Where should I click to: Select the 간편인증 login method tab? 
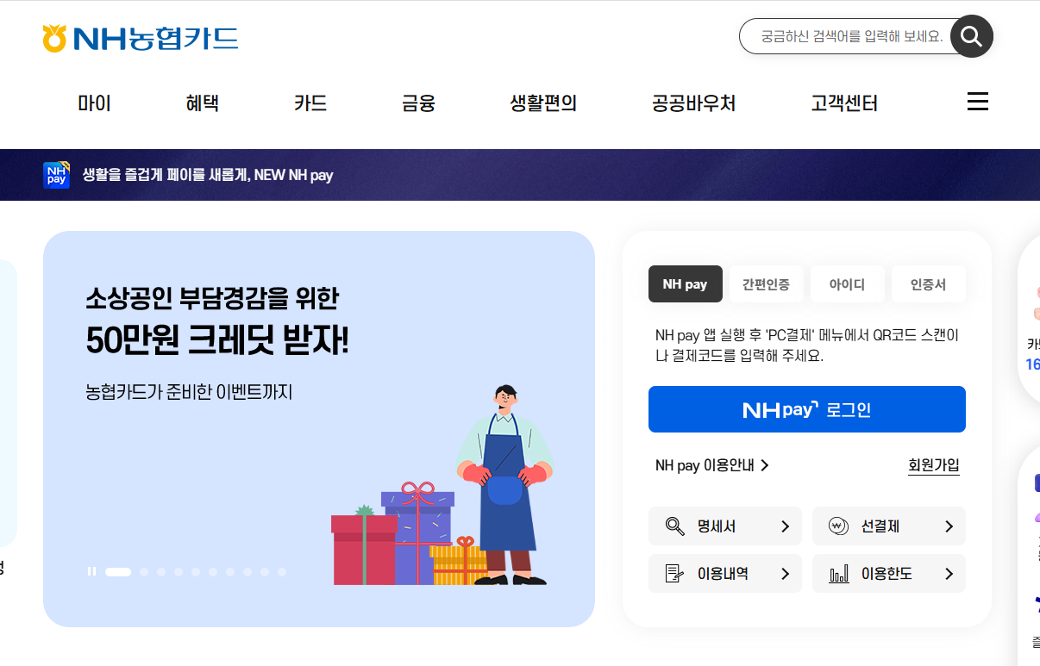(766, 284)
